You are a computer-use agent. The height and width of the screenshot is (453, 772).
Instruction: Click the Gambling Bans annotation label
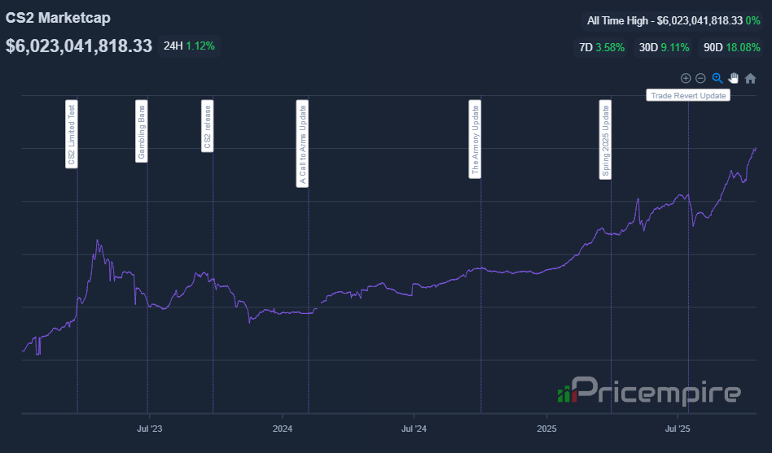click(142, 131)
